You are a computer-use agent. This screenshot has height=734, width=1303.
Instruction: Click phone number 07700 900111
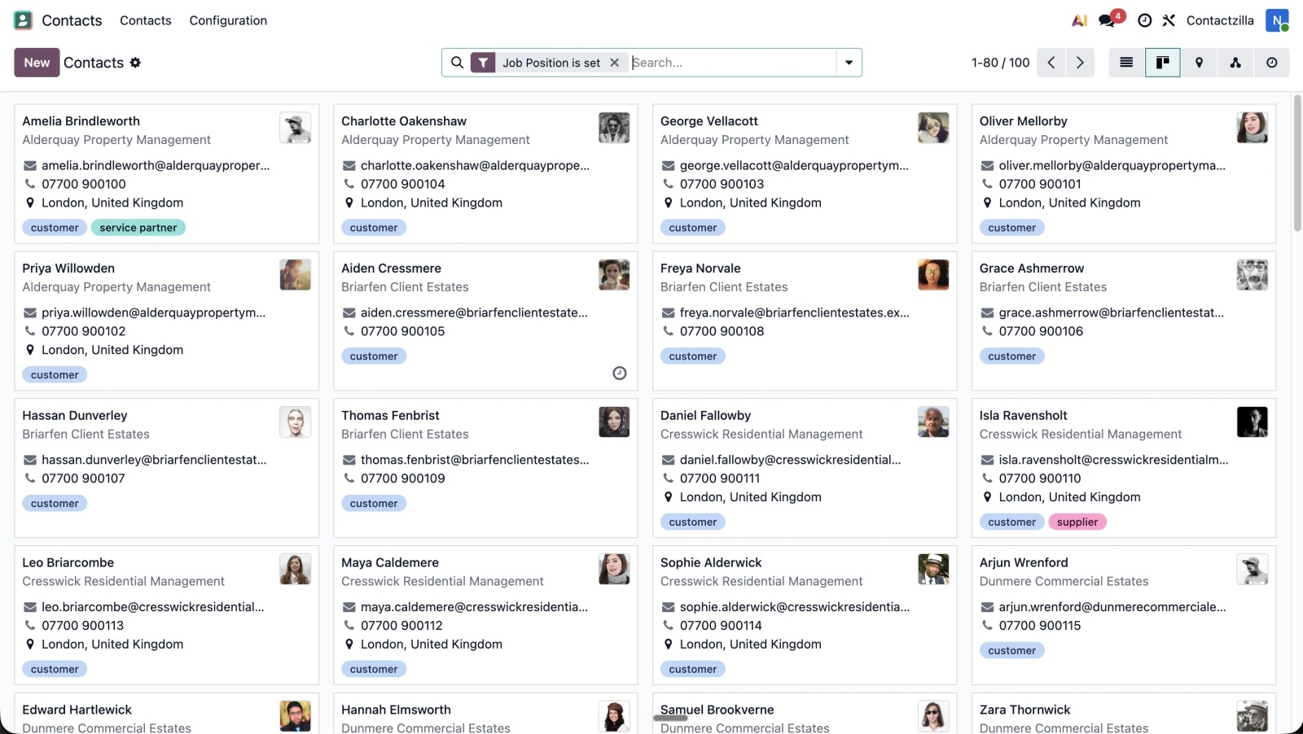720,478
